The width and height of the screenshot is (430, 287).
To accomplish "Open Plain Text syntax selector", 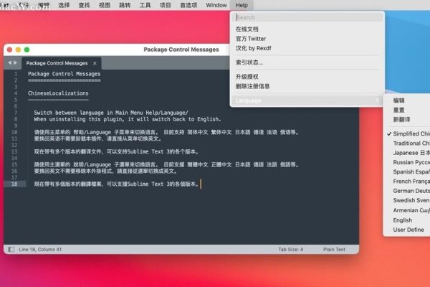I will pos(334,250).
